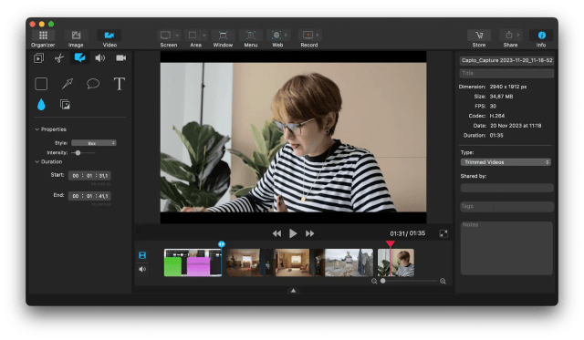Toggle the Info panel
Screen dimensions: 584x340
[541, 38]
